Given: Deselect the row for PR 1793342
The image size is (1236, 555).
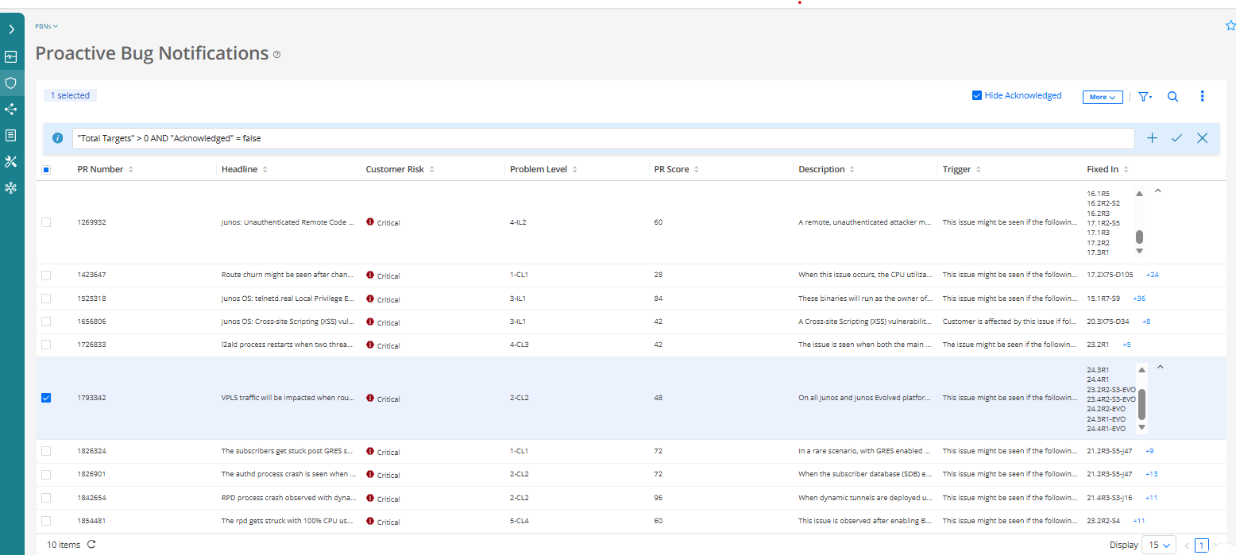Looking at the screenshot, I should click(46, 398).
